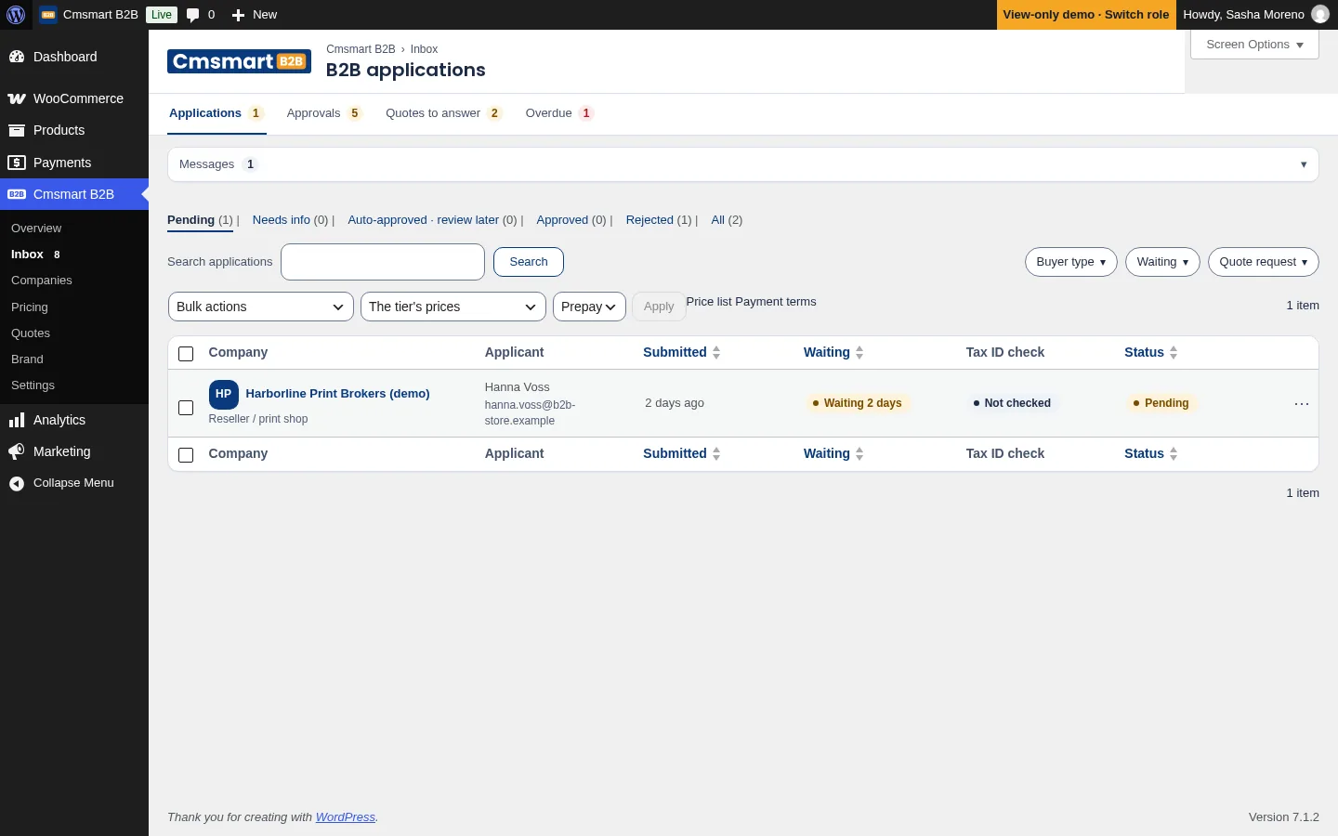Click the Analytics bar-chart icon
This screenshot has width=1338, height=836.
(17, 420)
